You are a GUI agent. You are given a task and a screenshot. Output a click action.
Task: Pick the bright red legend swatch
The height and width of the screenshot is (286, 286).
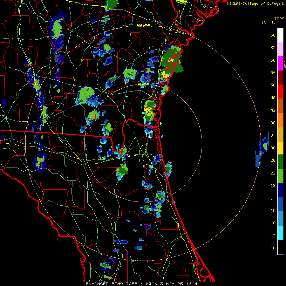coord(281,92)
